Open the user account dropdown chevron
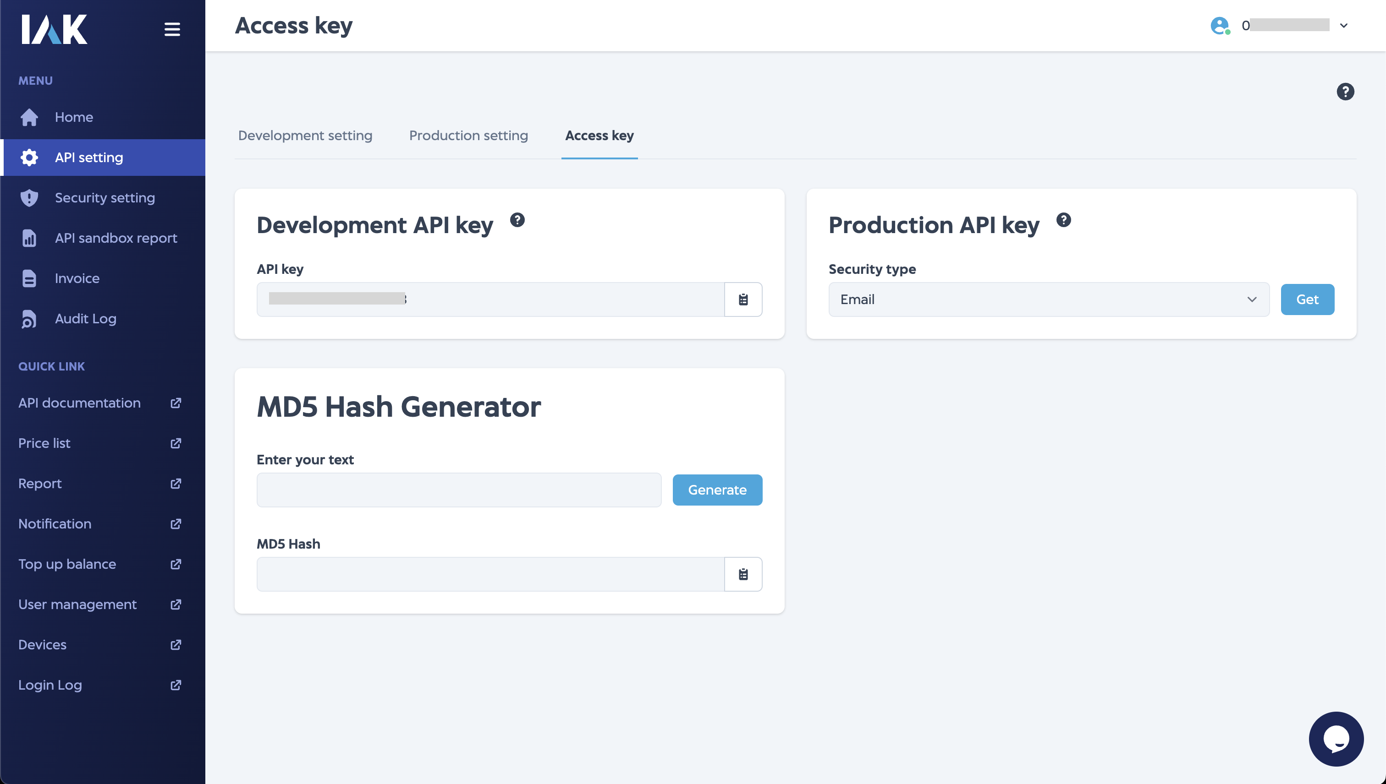 (1343, 25)
